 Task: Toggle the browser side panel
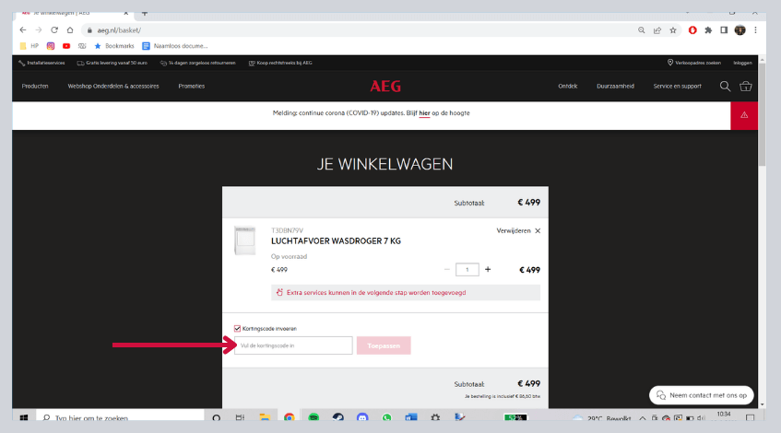pos(724,30)
